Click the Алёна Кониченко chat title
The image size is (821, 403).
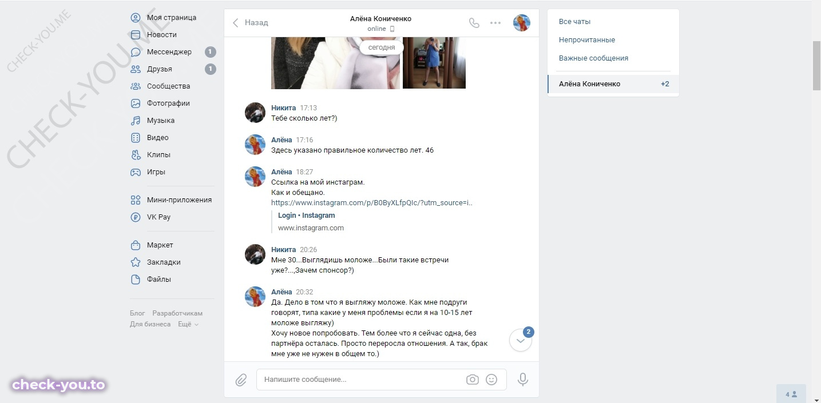tap(380, 18)
